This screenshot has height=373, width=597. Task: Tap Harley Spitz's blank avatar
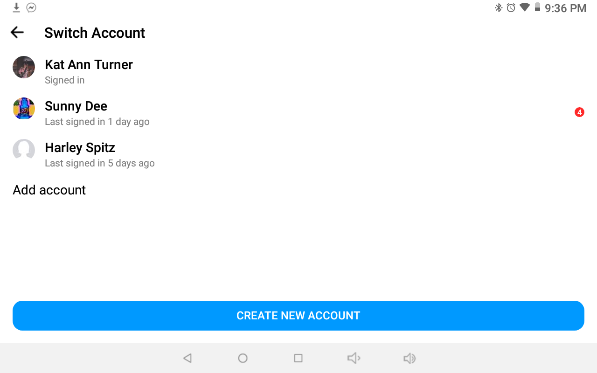coord(24,150)
